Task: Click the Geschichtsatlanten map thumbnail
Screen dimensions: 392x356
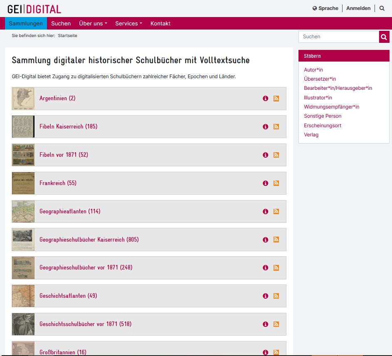Action: 23,296
